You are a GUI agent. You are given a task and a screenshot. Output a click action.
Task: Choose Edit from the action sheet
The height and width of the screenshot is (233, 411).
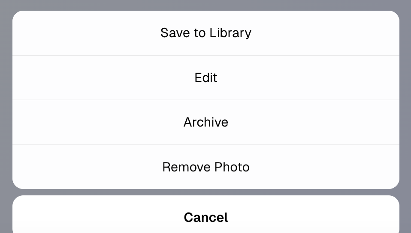pos(206,77)
